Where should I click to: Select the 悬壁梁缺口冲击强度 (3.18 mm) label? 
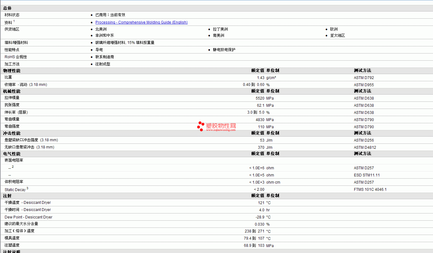click(31, 140)
